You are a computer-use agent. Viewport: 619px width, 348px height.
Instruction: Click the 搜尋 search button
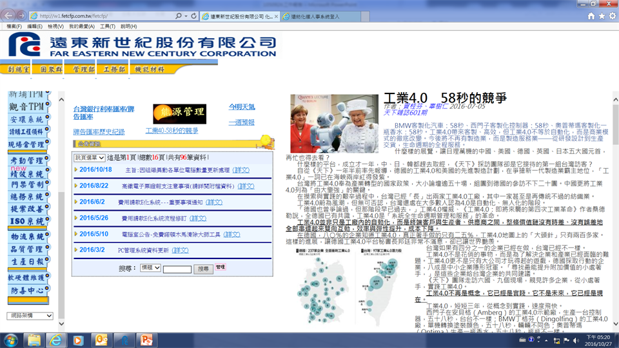[203, 269]
